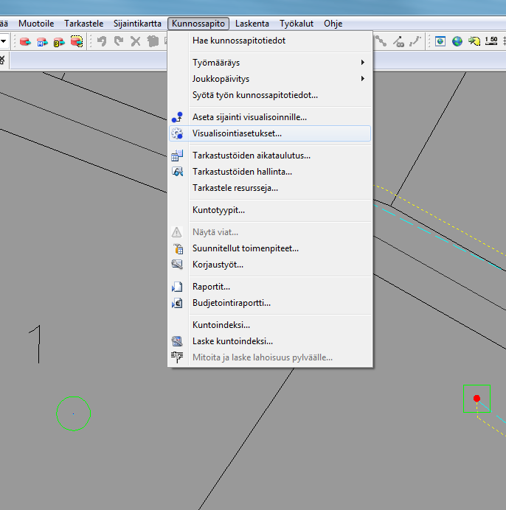Open Raportit from the menu
The height and width of the screenshot is (510, 506).
pyautogui.click(x=270, y=287)
